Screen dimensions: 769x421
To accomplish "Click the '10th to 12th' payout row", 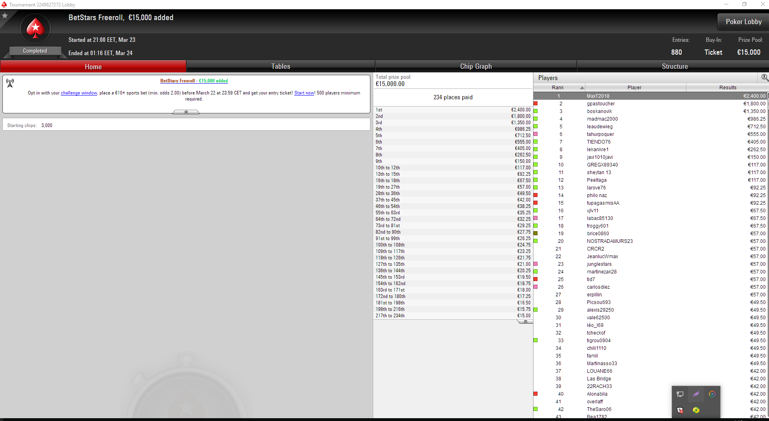I will coord(453,168).
